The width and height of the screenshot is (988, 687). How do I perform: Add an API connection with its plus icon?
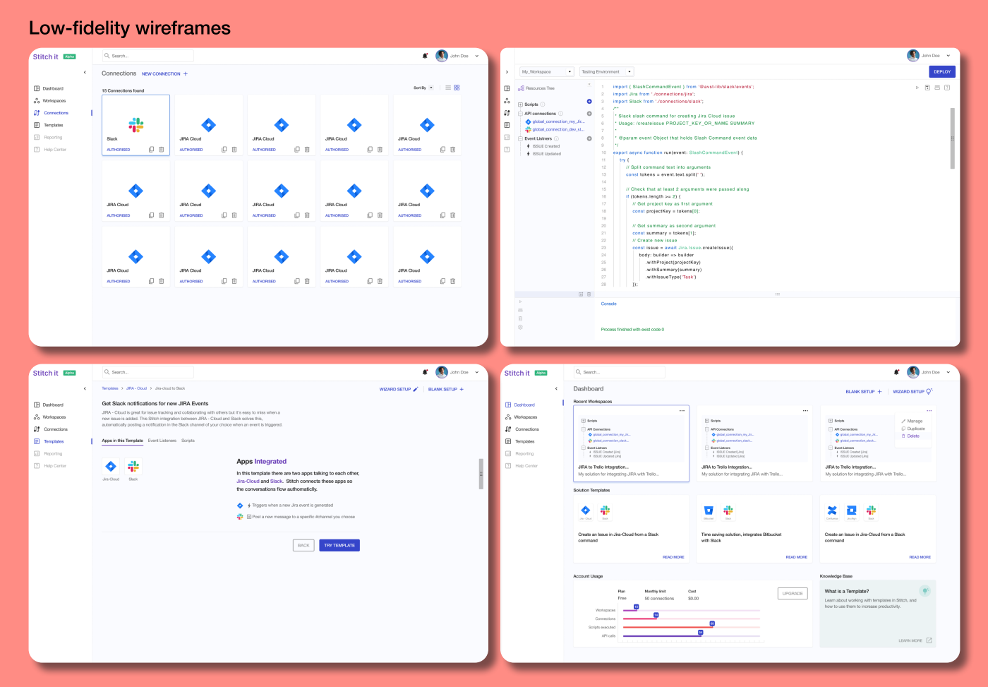[x=589, y=113]
